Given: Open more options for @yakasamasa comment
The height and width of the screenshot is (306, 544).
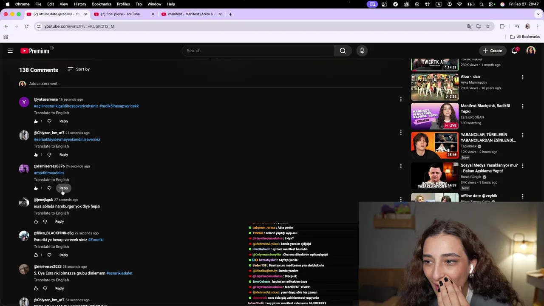Looking at the screenshot, I should 400,99.
